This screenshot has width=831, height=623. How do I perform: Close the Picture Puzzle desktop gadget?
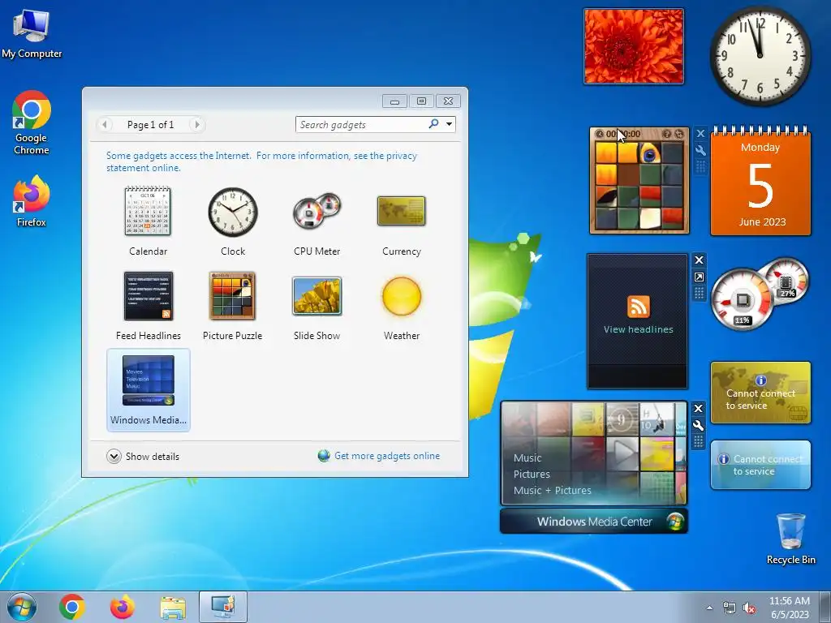coord(700,134)
